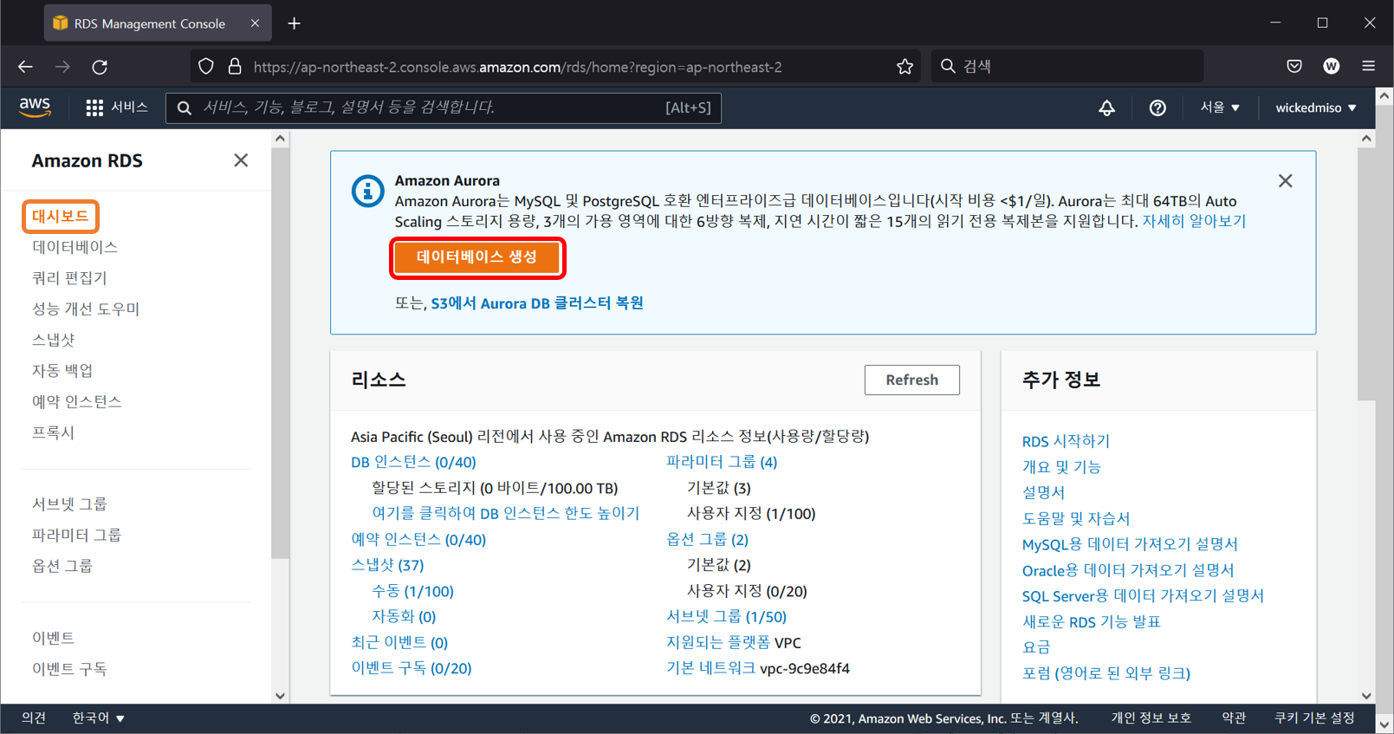The image size is (1394, 734).
Task: Open 스냅샷 in the sidebar
Action: coord(53,340)
